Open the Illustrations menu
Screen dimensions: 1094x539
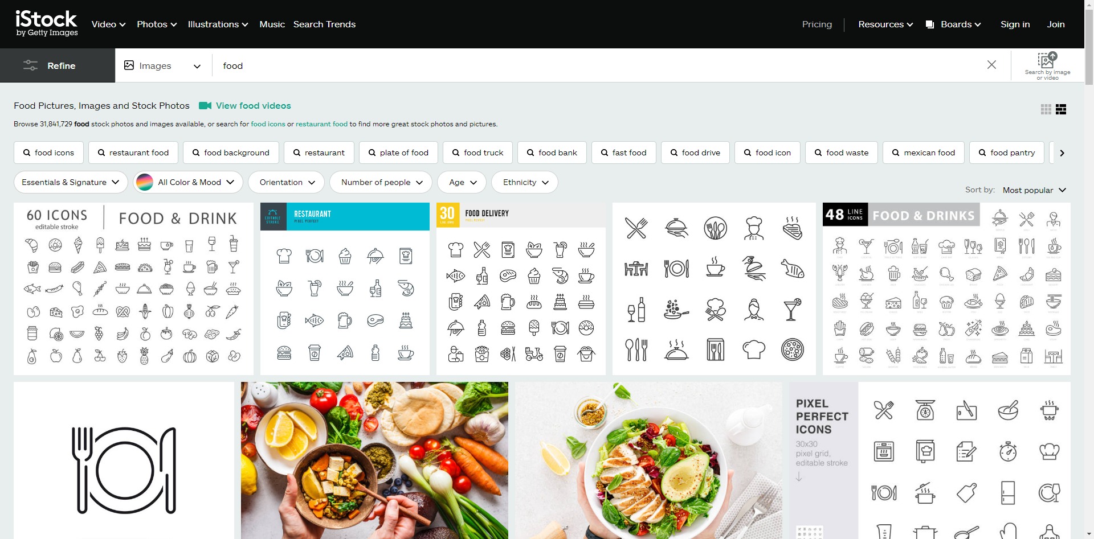[218, 24]
